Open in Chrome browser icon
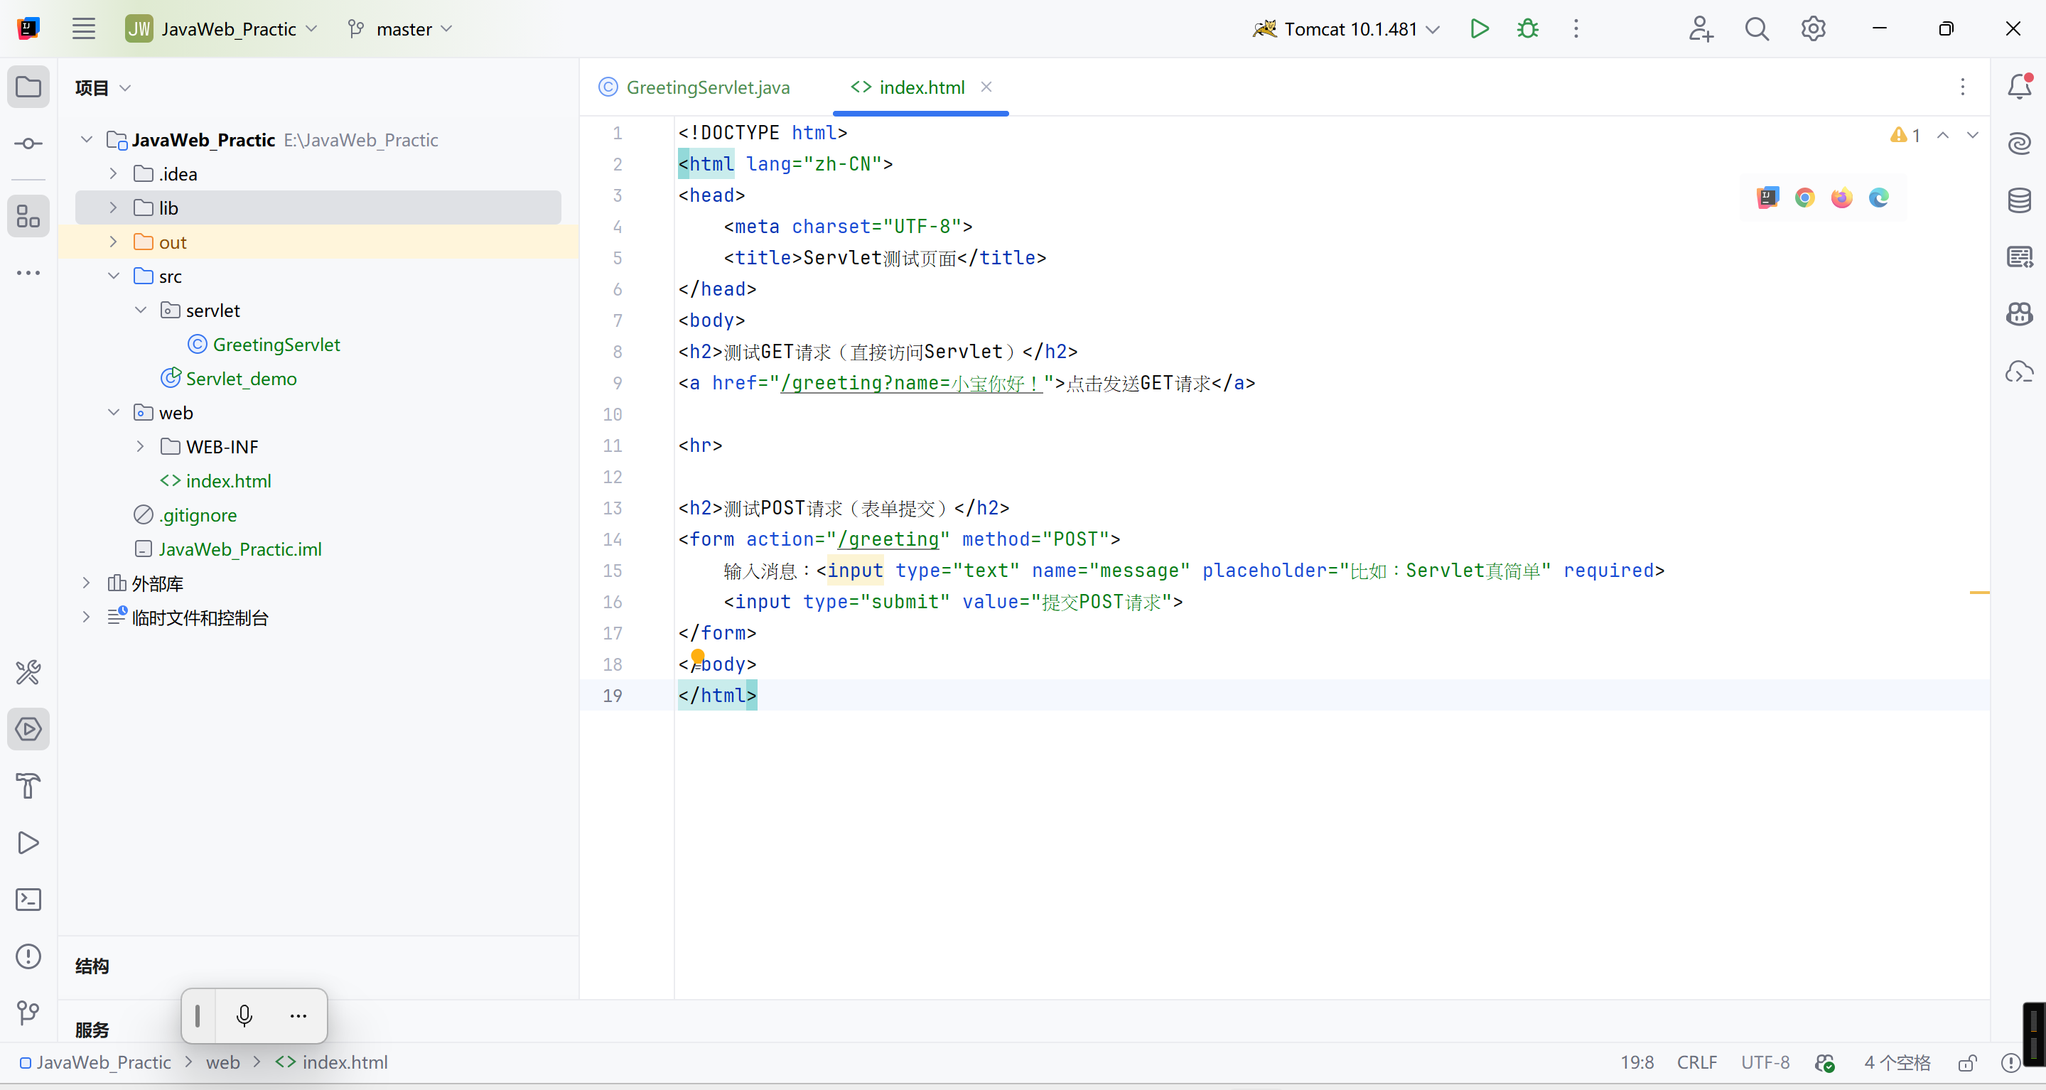This screenshot has height=1090, width=2046. point(1804,198)
